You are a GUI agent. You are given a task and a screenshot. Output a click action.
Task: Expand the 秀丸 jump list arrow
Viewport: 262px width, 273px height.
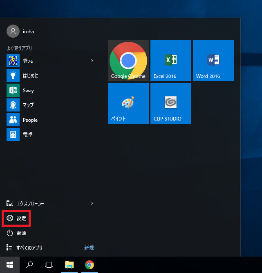[92, 61]
